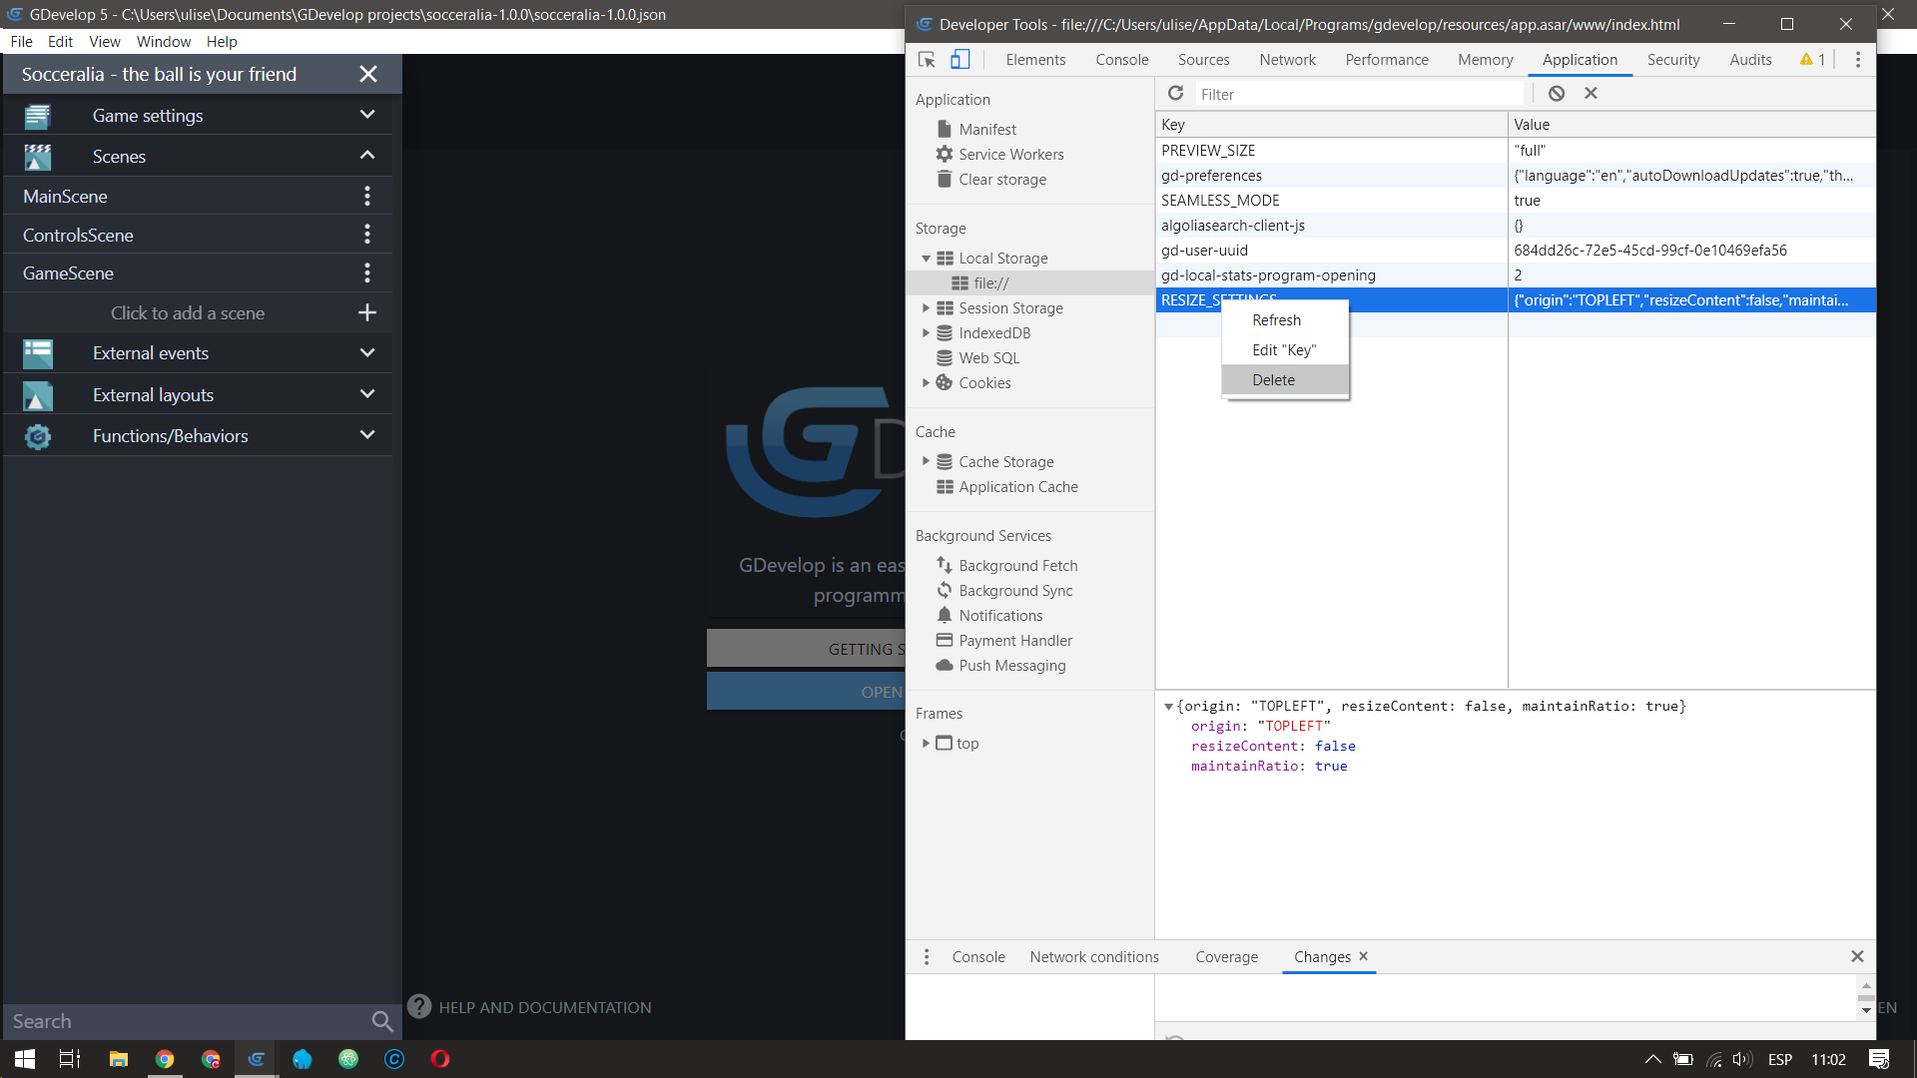Expand the Session Storage tree item
Image resolution: width=1917 pixels, height=1078 pixels.
[x=926, y=308]
